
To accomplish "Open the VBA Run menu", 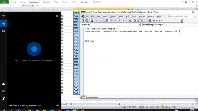I will point(127,16).
